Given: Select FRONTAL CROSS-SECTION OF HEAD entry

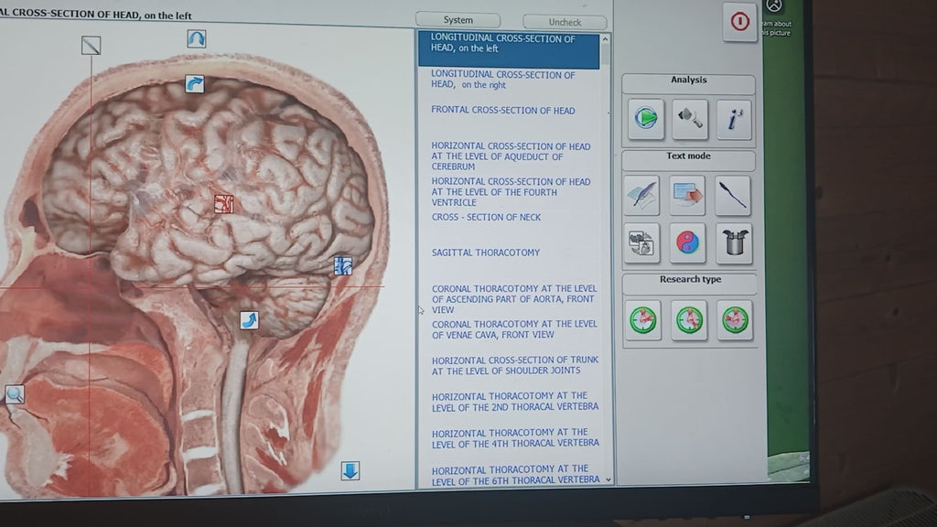Looking at the screenshot, I should (x=503, y=111).
